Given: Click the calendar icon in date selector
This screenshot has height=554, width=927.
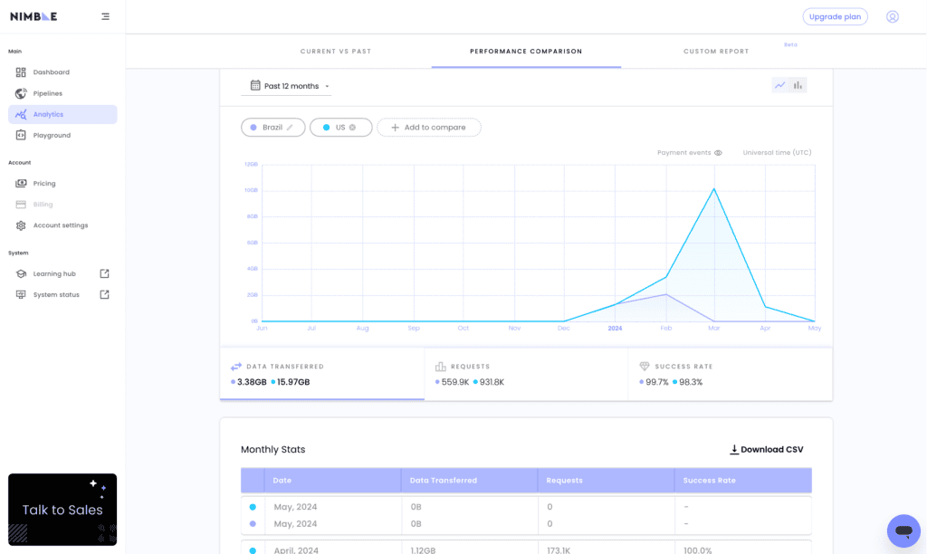Looking at the screenshot, I should coord(254,86).
